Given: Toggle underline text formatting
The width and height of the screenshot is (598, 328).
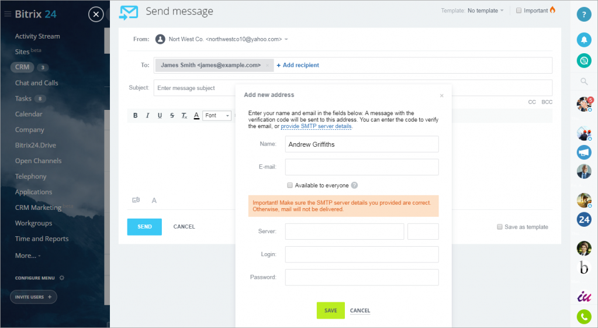Looking at the screenshot, I should [160, 115].
